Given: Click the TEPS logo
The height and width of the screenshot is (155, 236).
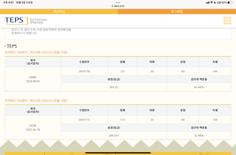Looking at the screenshot, I should coord(16,21).
